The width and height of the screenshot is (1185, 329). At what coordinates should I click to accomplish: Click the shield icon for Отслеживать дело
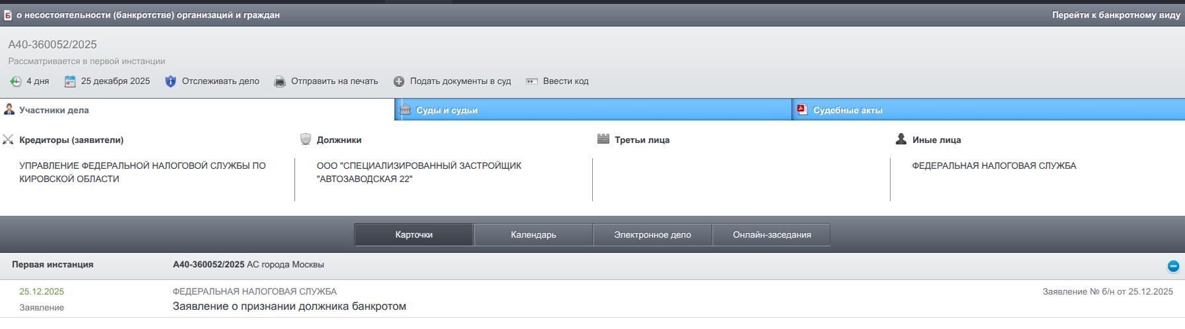tap(171, 81)
